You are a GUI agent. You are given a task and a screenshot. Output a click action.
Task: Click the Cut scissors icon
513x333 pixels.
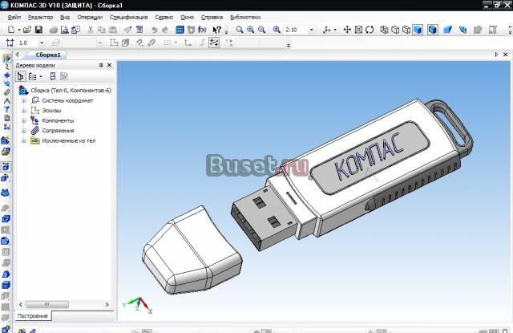click(x=91, y=30)
